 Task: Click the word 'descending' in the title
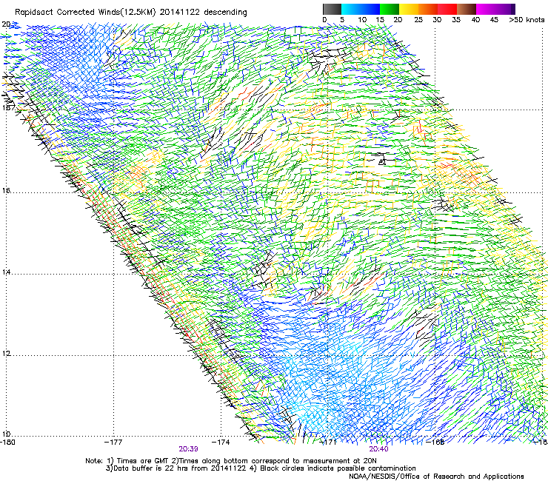(225, 13)
